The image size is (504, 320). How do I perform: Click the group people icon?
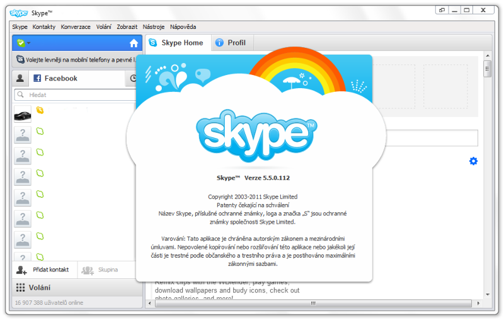coord(88,270)
